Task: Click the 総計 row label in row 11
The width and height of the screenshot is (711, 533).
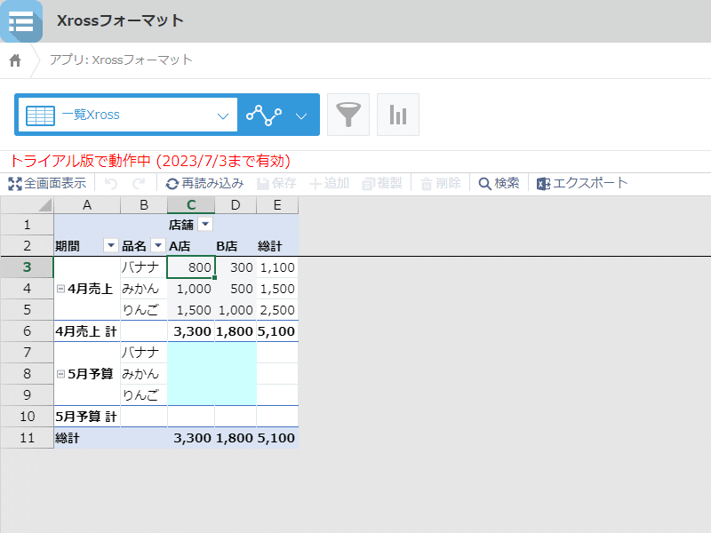Action: coord(68,438)
